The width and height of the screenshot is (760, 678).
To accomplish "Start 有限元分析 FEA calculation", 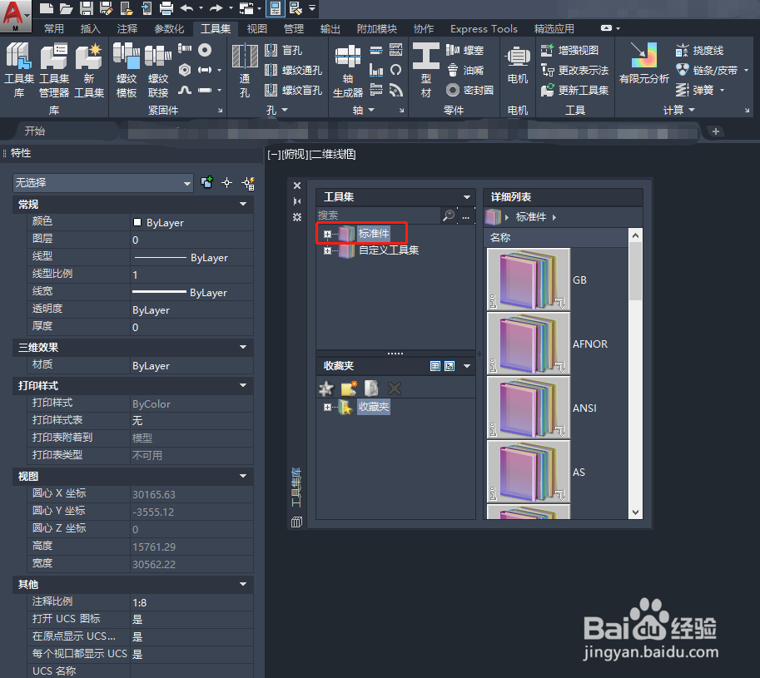I will click(644, 63).
